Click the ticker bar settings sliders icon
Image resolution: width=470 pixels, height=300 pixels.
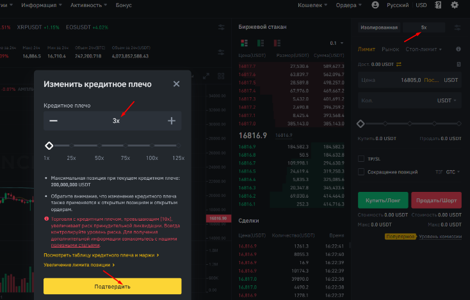[221, 28]
